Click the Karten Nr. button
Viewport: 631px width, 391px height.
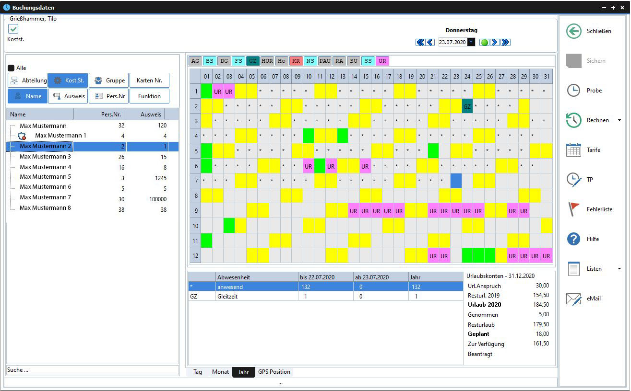coord(149,80)
